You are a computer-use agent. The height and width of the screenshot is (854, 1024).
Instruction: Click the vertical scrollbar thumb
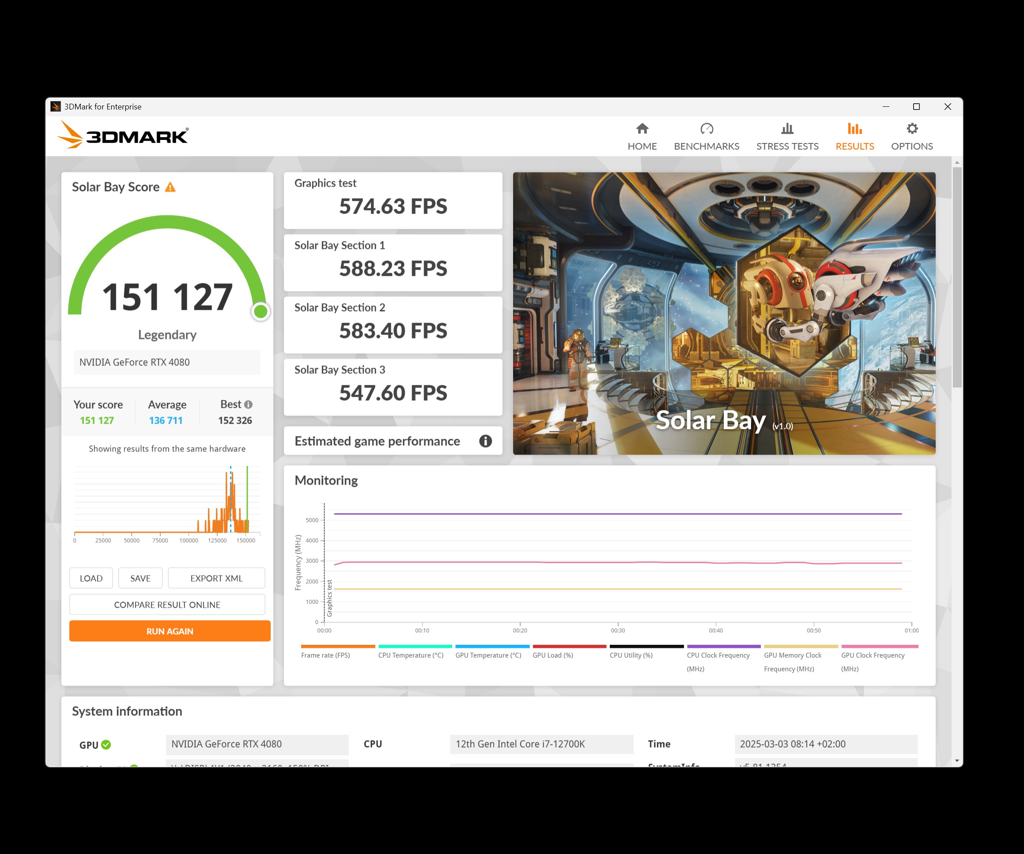point(957,277)
